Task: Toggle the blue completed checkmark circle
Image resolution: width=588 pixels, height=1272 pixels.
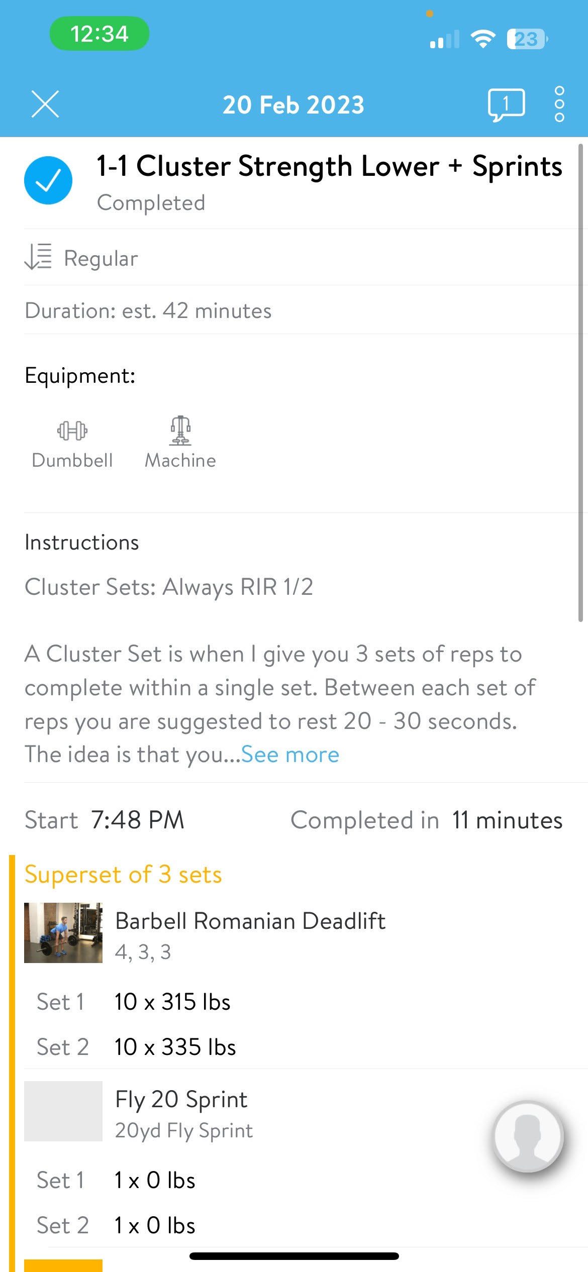Action: pos(48,180)
